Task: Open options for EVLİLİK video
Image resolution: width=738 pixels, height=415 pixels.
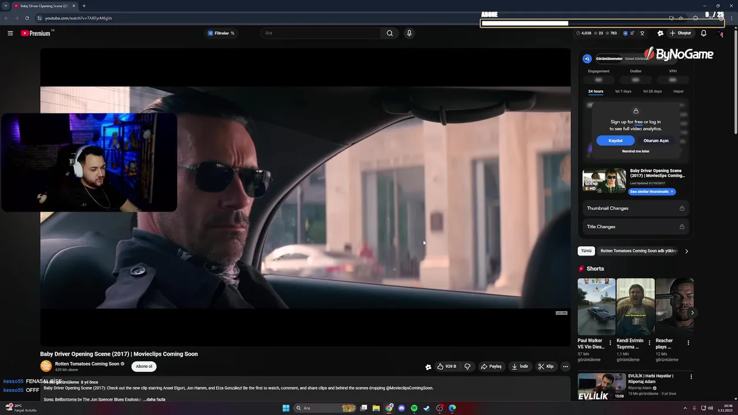Action: 691,377
